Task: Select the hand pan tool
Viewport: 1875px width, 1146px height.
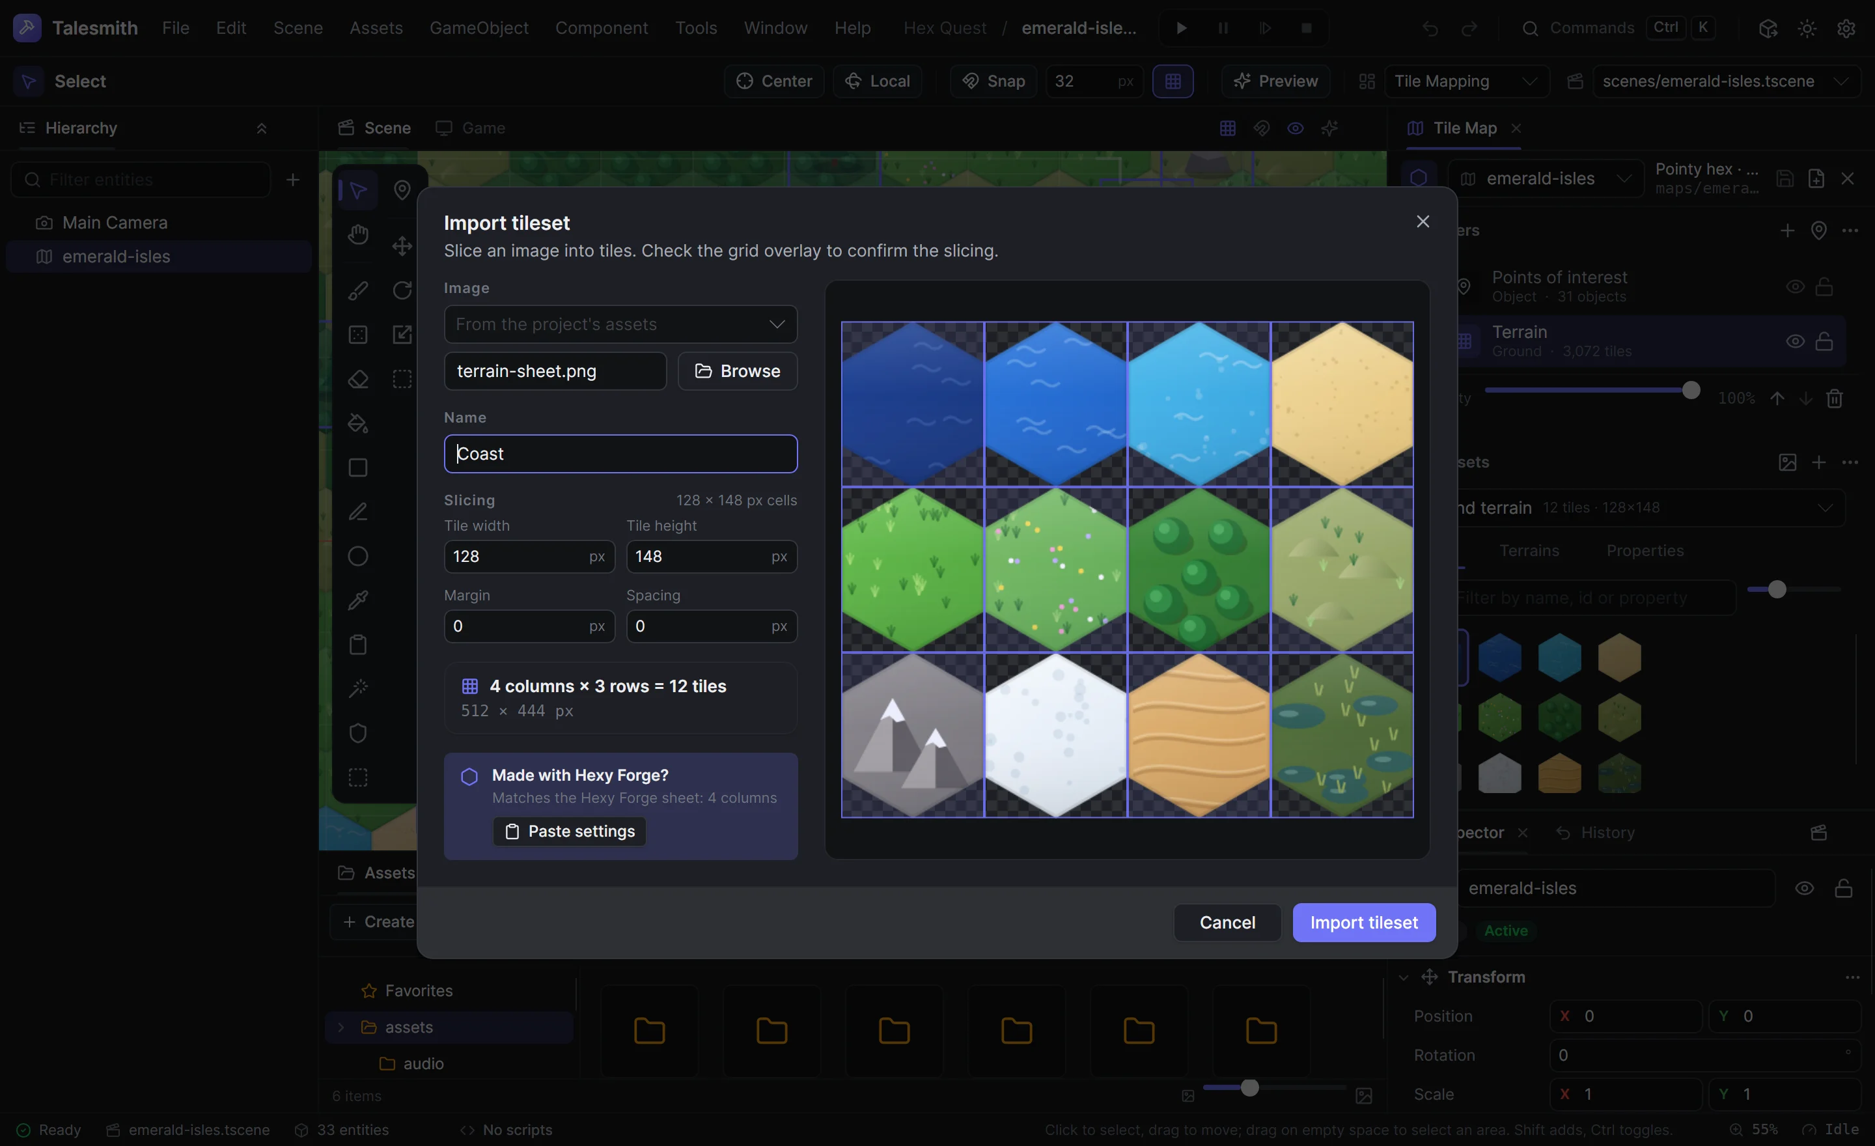Action: click(x=357, y=234)
